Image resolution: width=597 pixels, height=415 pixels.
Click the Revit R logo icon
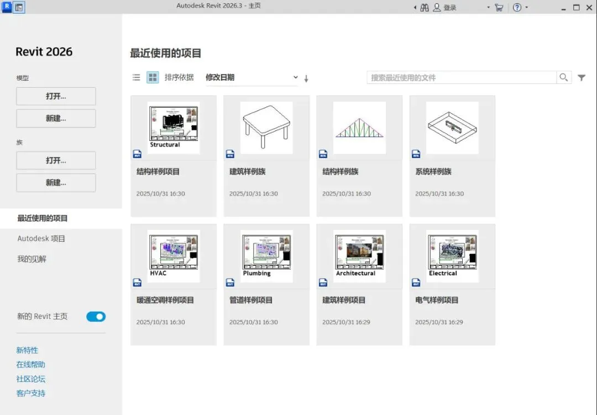point(7,7)
